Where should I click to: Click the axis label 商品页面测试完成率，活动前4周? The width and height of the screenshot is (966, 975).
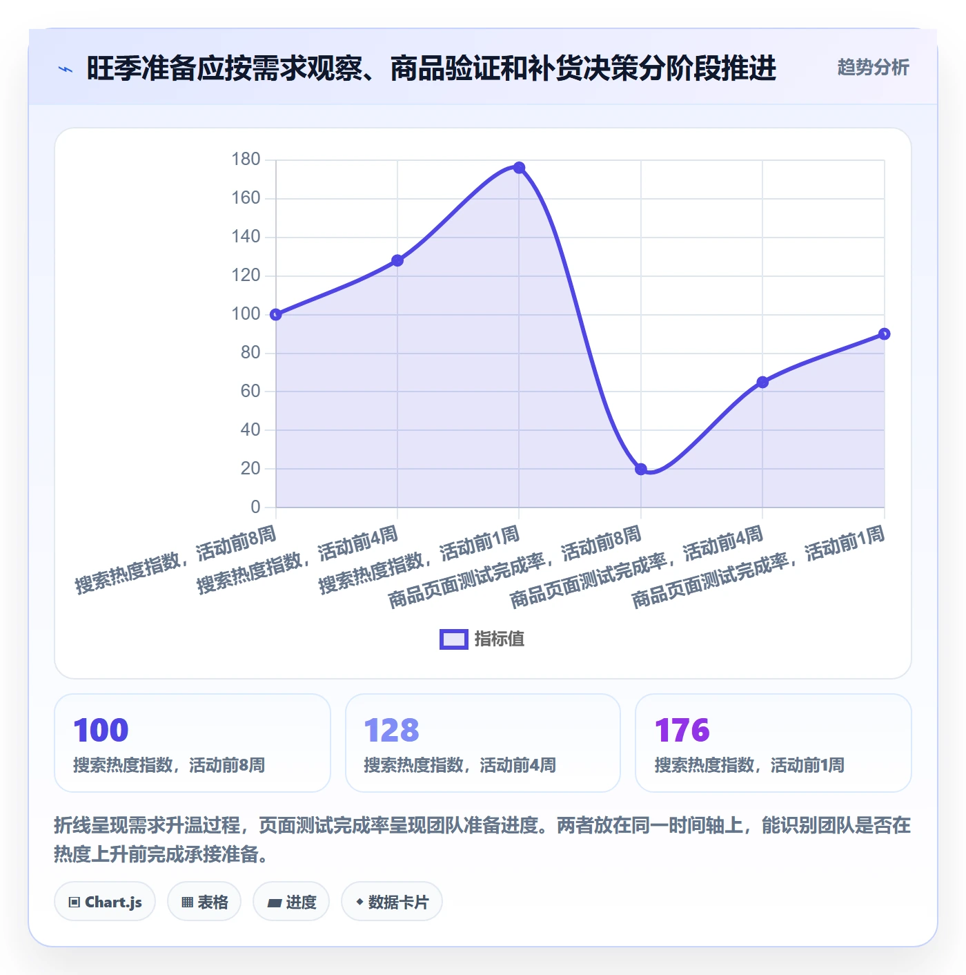(636, 567)
